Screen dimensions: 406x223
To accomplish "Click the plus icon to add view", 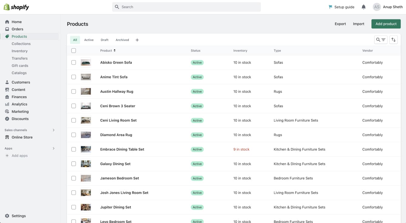I will pyautogui.click(x=137, y=40).
